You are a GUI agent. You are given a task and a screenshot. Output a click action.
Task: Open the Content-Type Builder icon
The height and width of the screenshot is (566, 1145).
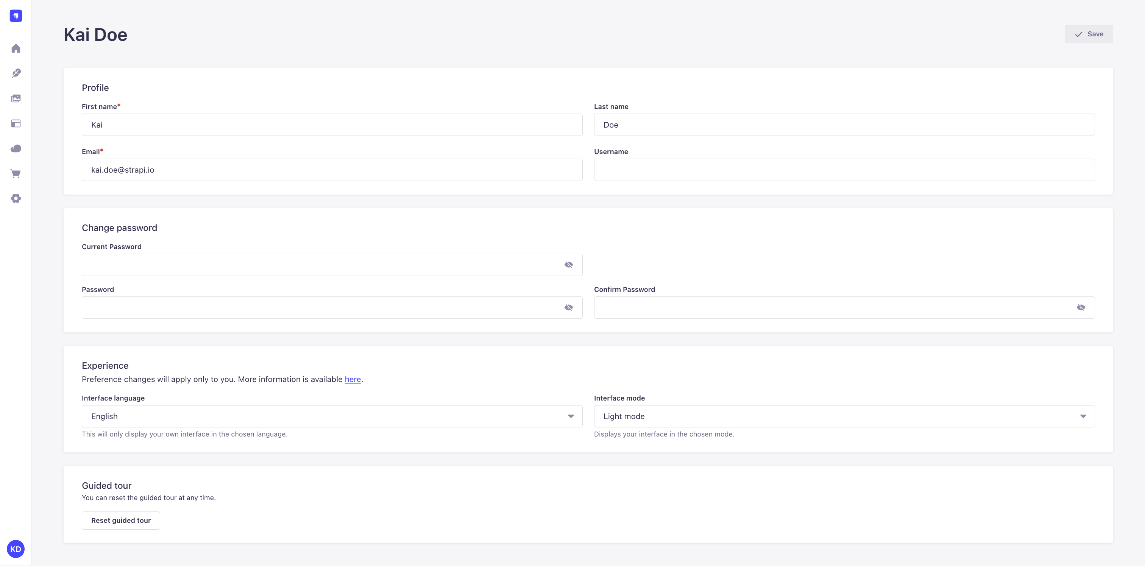(x=16, y=123)
